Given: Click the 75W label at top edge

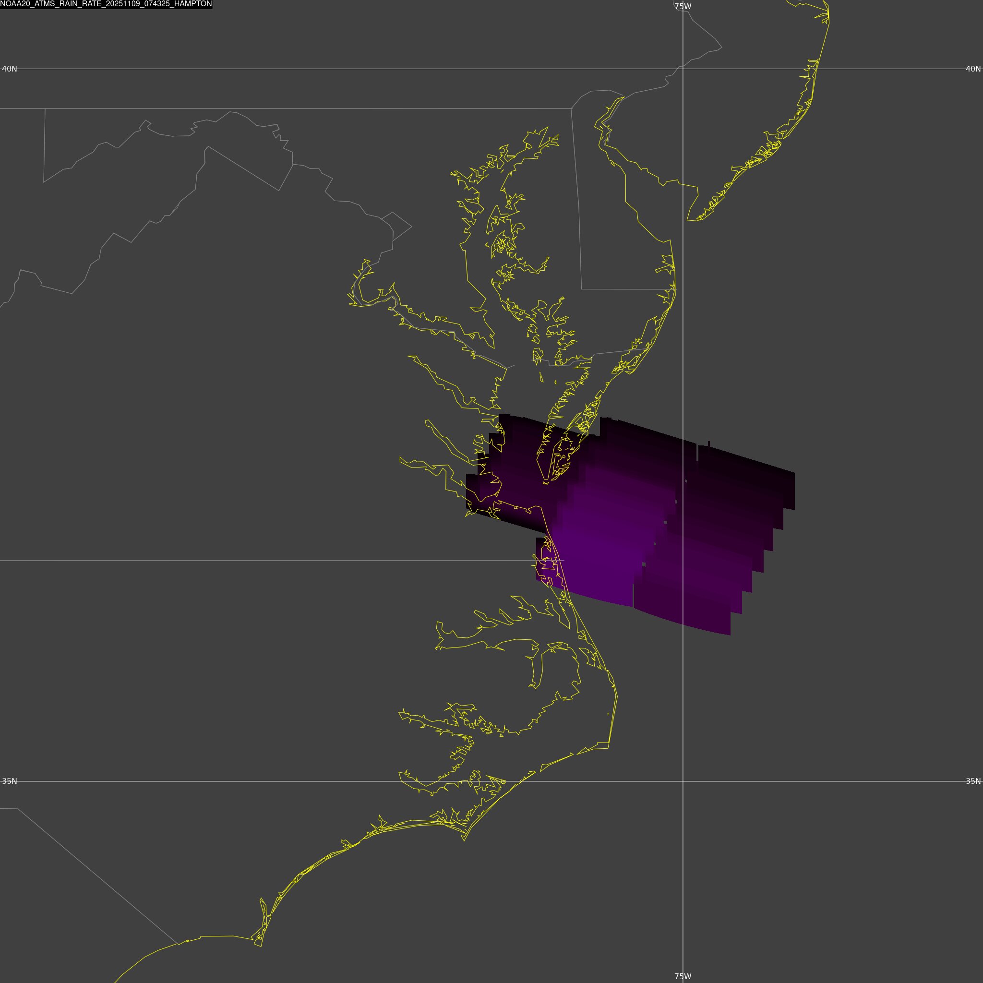Looking at the screenshot, I should pyautogui.click(x=683, y=7).
